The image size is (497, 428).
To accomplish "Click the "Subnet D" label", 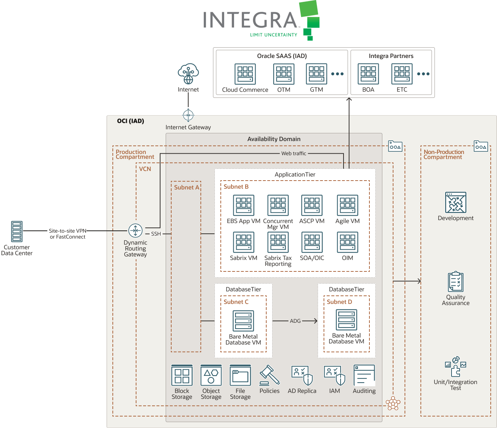I will click(x=339, y=302).
